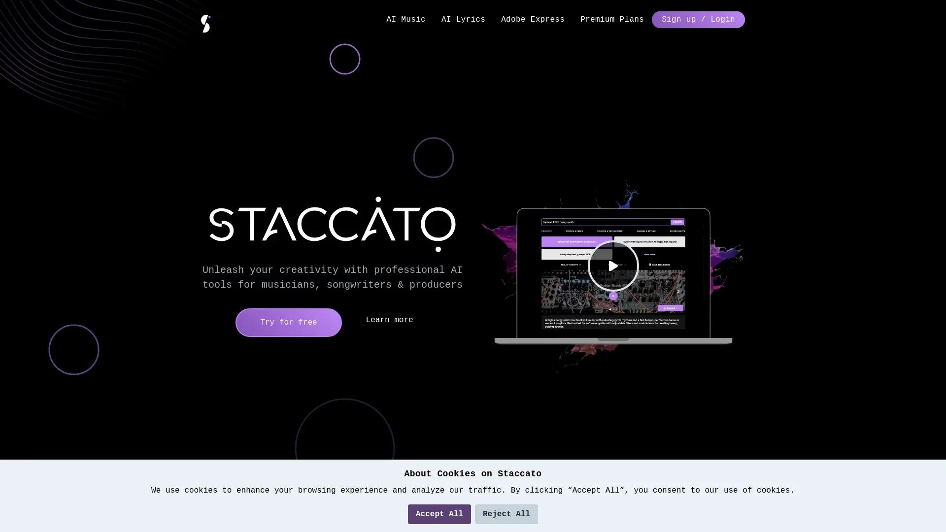Open the GENRES & STYLES tab
Image resolution: width=946 pixels, height=532 pixels.
click(646, 231)
